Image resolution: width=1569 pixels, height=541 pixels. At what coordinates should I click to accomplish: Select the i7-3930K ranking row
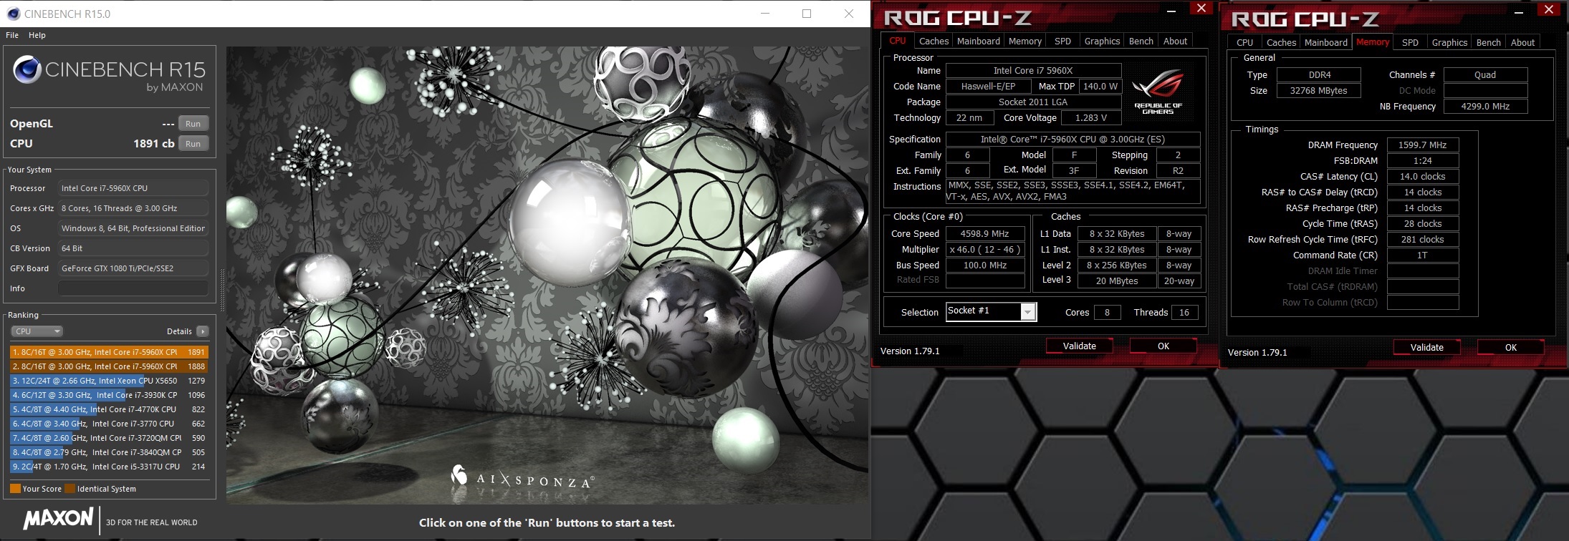(x=109, y=395)
